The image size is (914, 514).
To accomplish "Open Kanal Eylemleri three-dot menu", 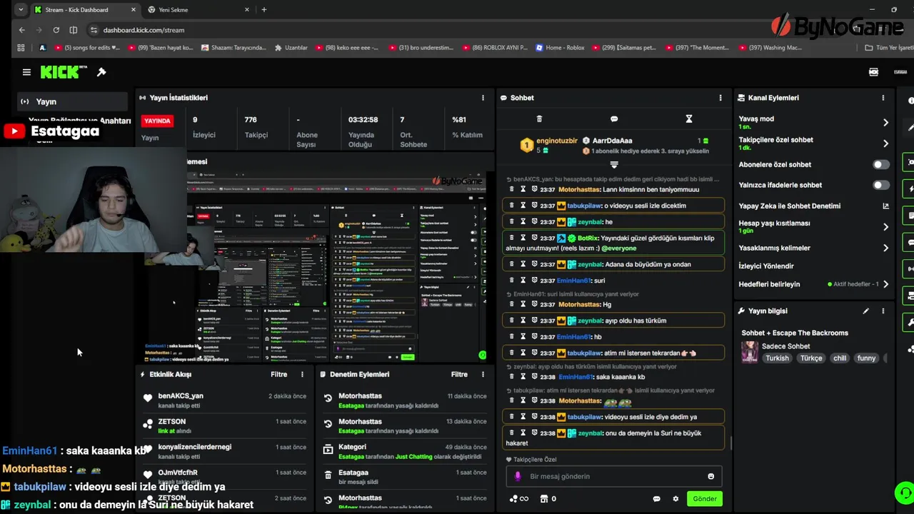I will point(883,98).
